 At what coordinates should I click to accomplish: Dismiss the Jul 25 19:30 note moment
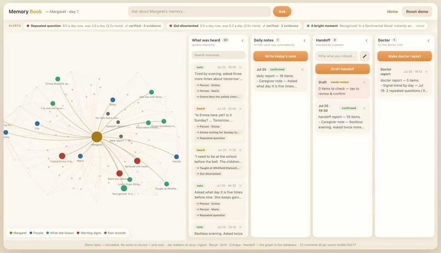240,67
